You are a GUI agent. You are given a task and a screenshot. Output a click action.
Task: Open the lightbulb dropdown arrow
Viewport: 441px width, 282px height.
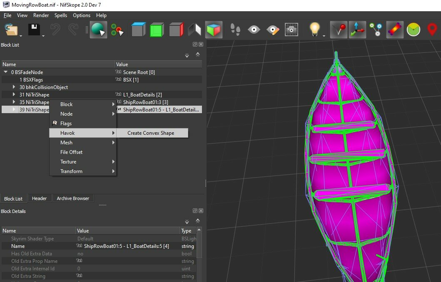[324, 36]
